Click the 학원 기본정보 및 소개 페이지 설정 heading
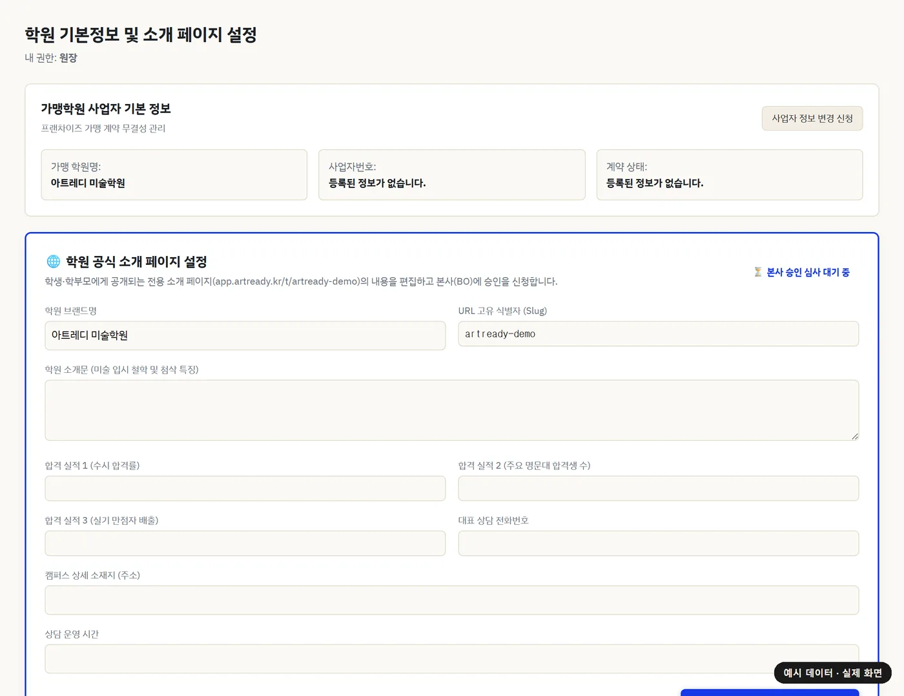This screenshot has width=904, height=696. (141, 34)
